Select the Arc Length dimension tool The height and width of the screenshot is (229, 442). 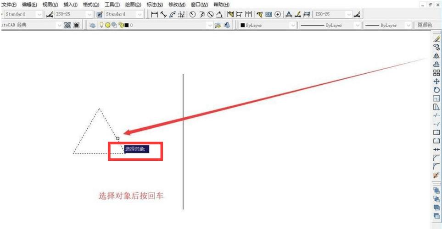point(173,14)
